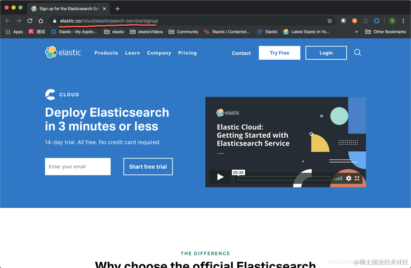Open the 测试 bookmark
This screenshot has width=411, height=268.
coord(37,32)
